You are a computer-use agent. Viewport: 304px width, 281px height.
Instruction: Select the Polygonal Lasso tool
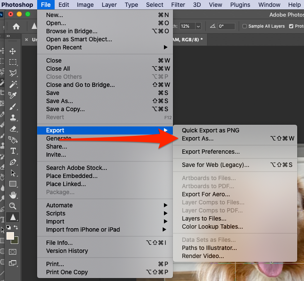13,73
